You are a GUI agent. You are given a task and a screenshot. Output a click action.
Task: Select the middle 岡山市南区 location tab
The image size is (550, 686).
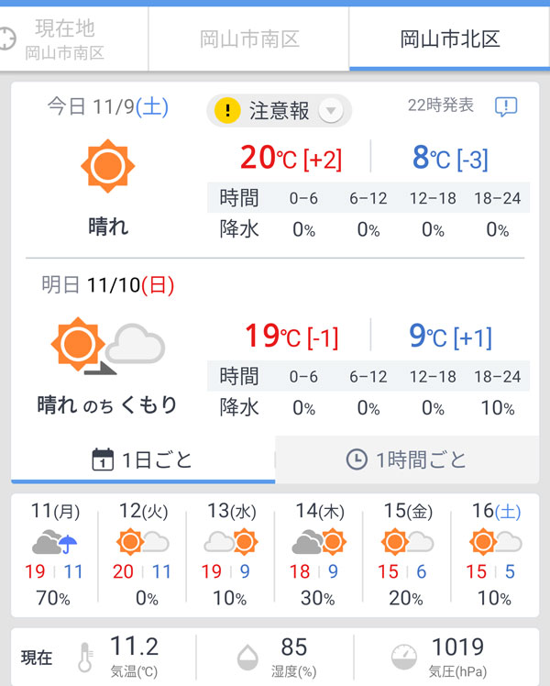[x=249, y=39]
